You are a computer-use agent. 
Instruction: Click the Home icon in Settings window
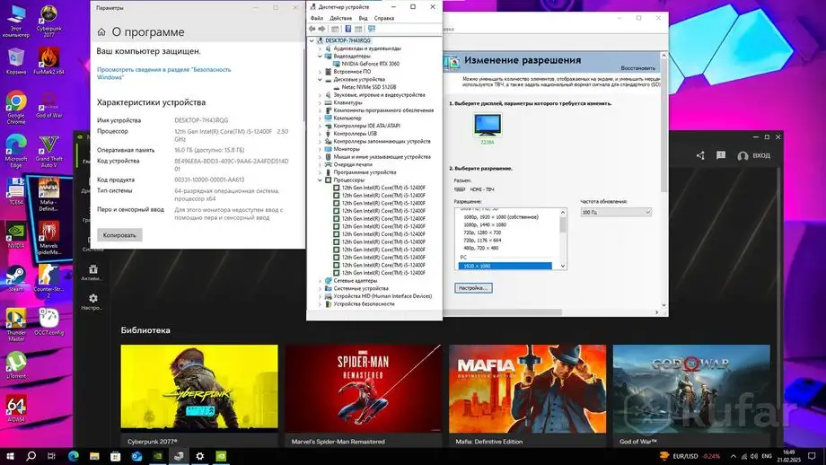click(x=101, y=32)
